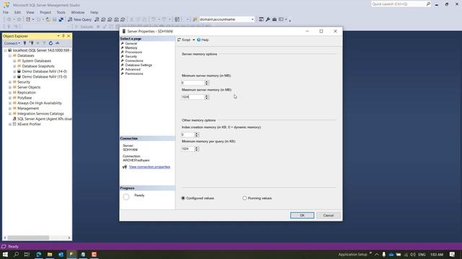This screenshot has height=259, width=462.
Task: Click the View connection properties link
Action: (149, 167)
